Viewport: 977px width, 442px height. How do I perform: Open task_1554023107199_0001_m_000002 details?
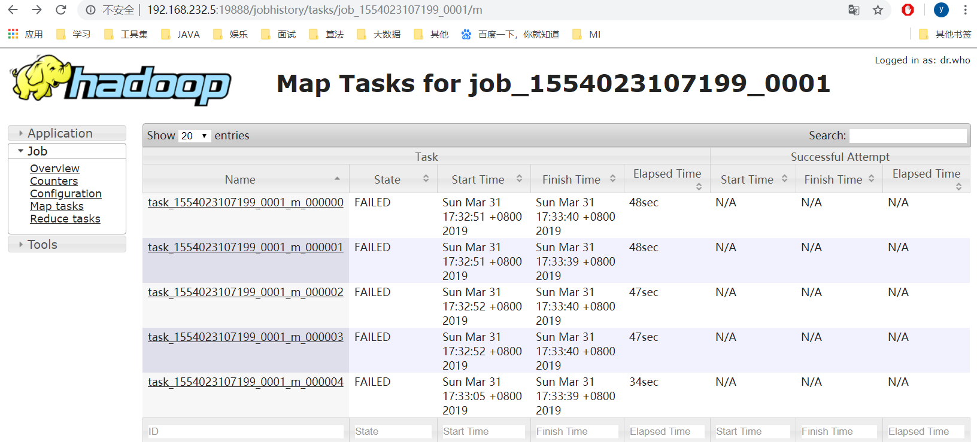tap(245, 292)
